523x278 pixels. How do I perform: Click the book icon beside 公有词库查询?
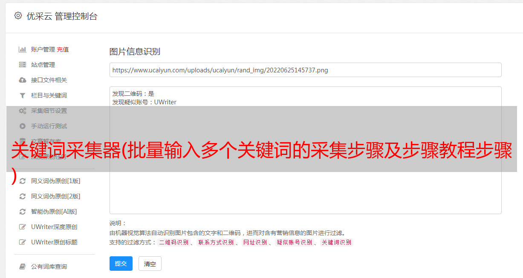click(23, 267)
